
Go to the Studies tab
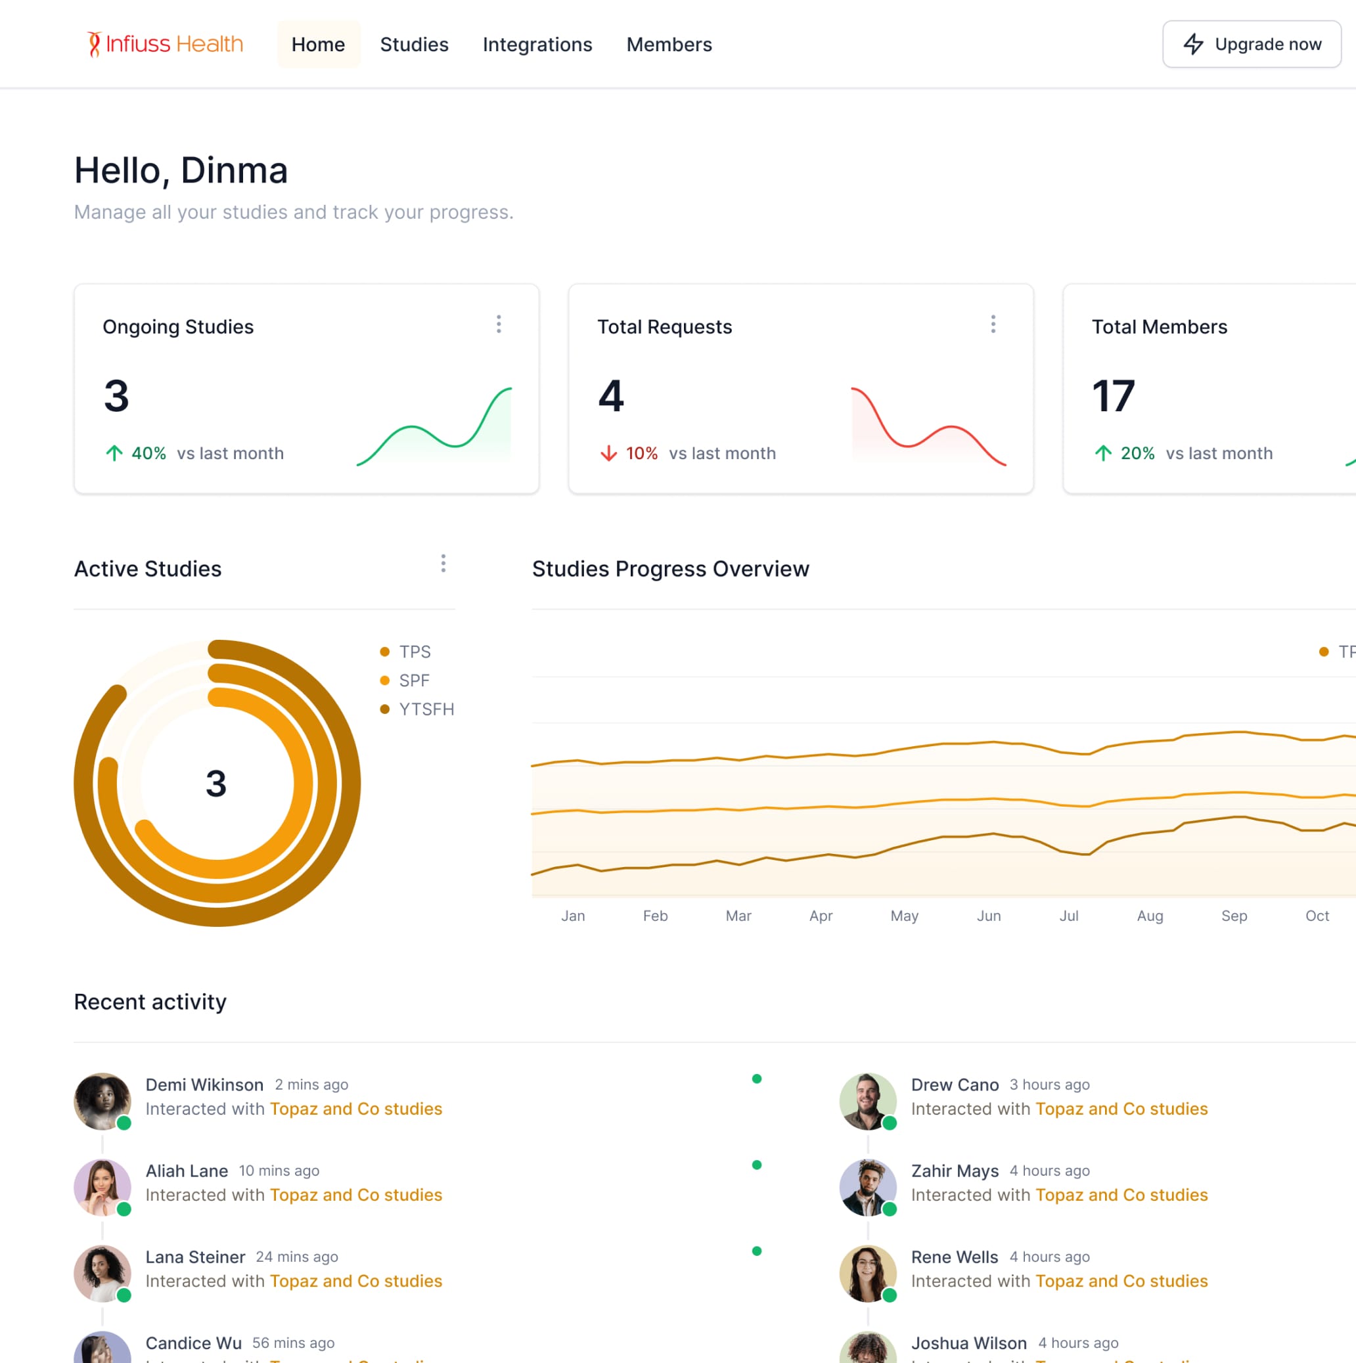pyautogui.click(x=414, y=45)
